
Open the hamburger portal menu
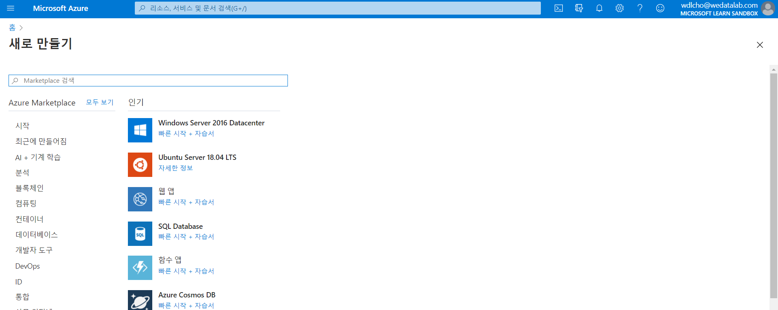pos(11,8)
